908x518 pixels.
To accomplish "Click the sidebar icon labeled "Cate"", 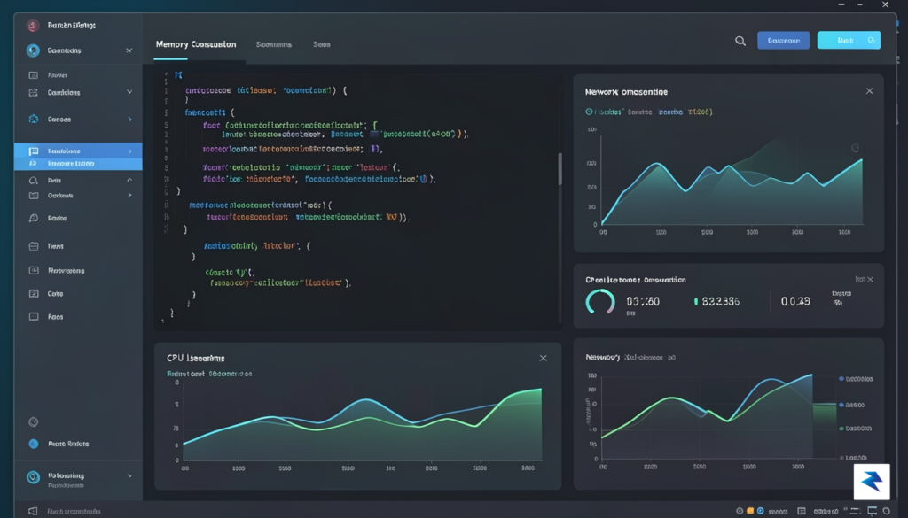I will (x=34, y=294).
